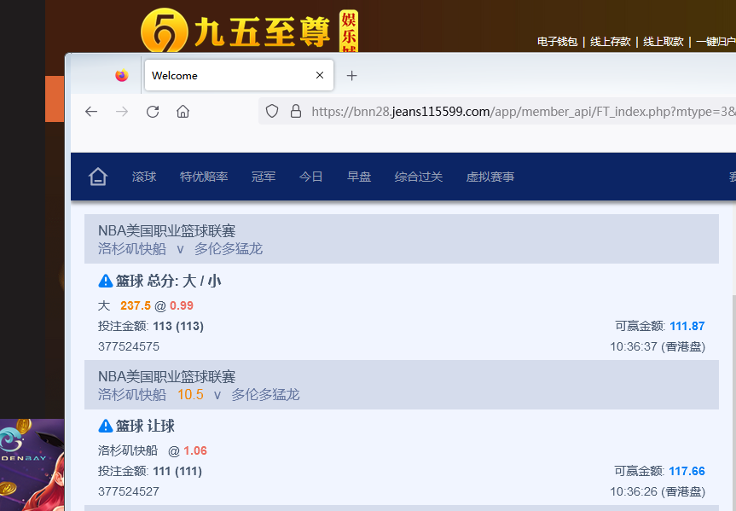This screenshot has height=511, width=736.
Task: Click the home icon in blue navigation bar
Action: point(98,177)
